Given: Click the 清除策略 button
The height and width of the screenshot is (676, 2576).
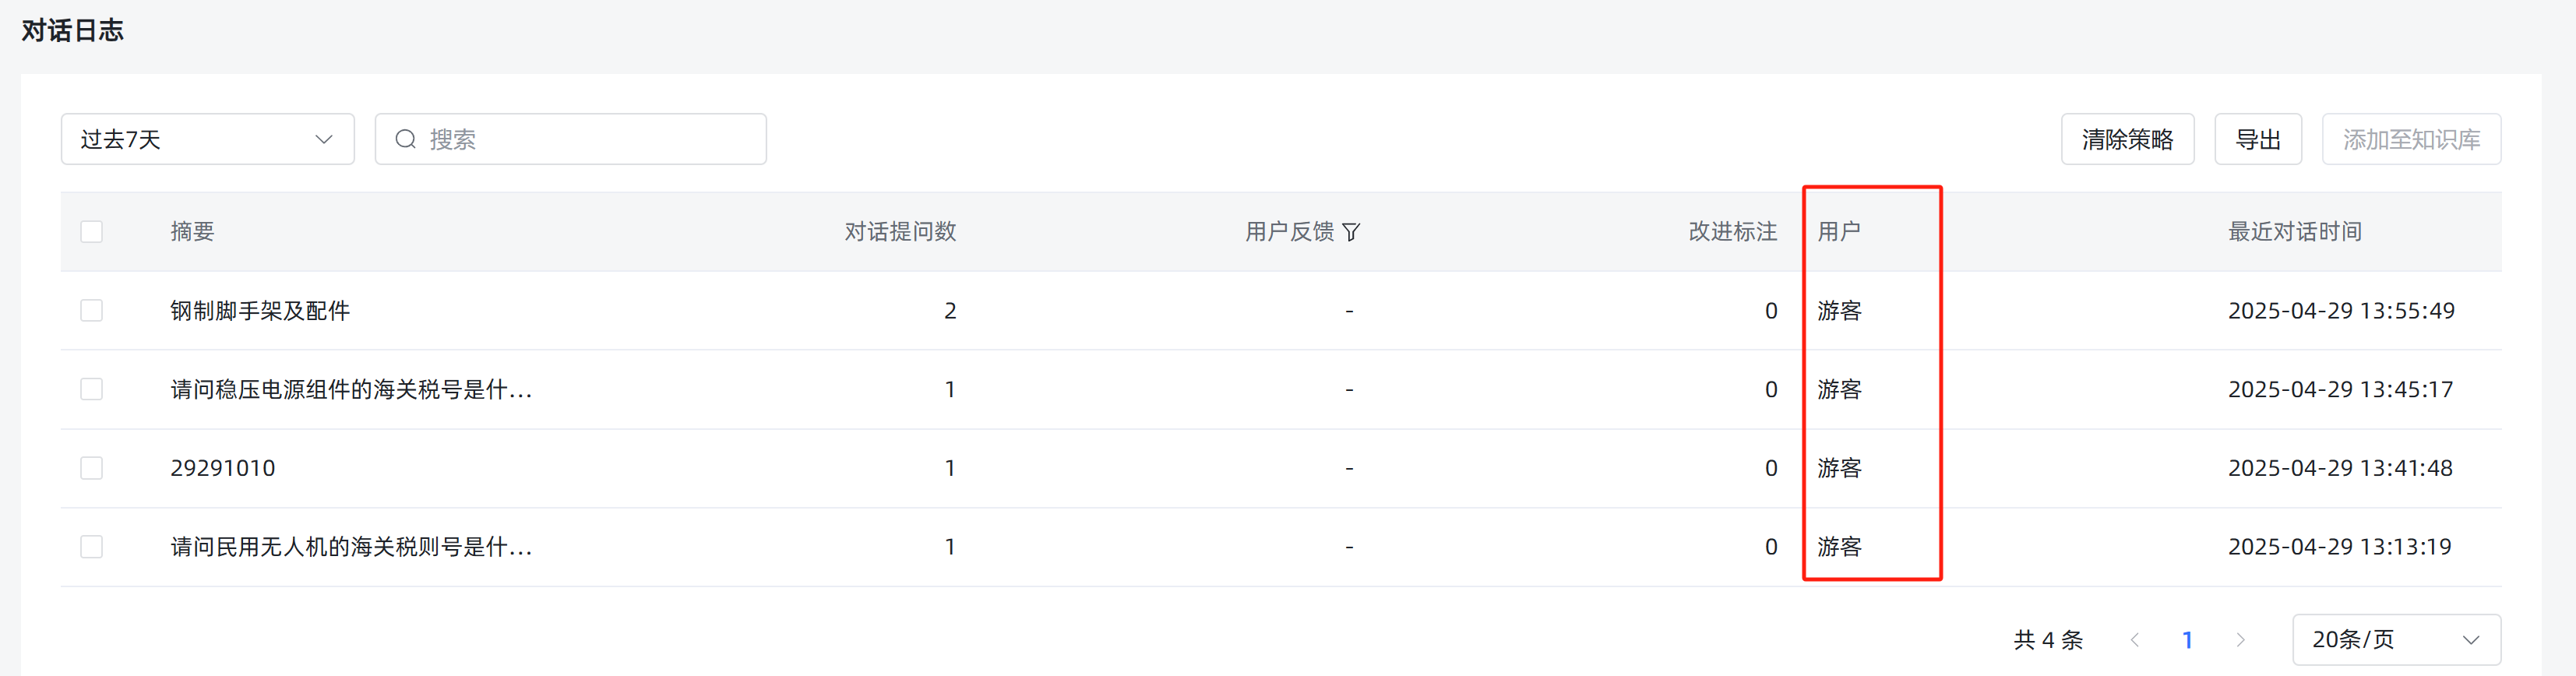Looking at the screenshot, I should point(2127,139).
